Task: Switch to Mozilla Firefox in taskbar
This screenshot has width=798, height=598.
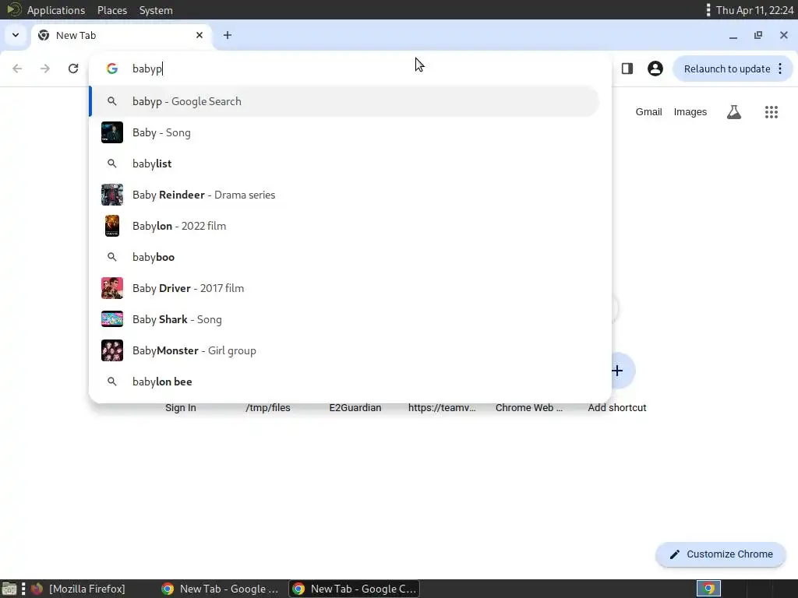Action: 79,589
